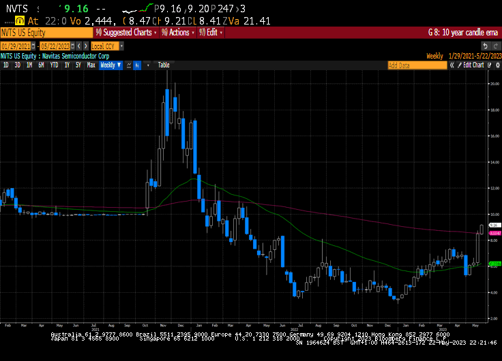
Task: Select the YTD range tab
Action: tap(54, 65)
